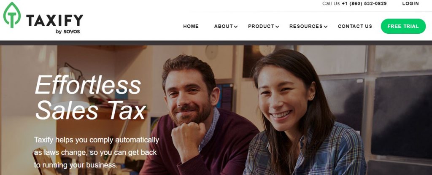The height and width of the screenshot is (175, 432).
Task: Click the 'Call Us' label text
Action: pyautogui.click(x=331, y=3)
